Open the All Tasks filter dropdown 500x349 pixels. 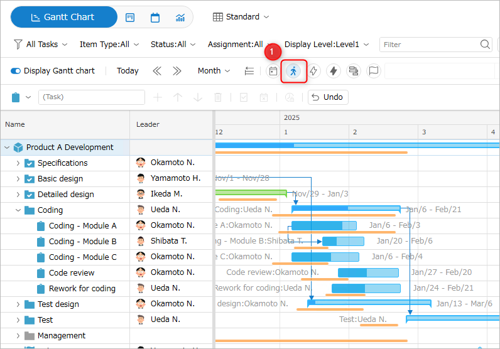41,45
